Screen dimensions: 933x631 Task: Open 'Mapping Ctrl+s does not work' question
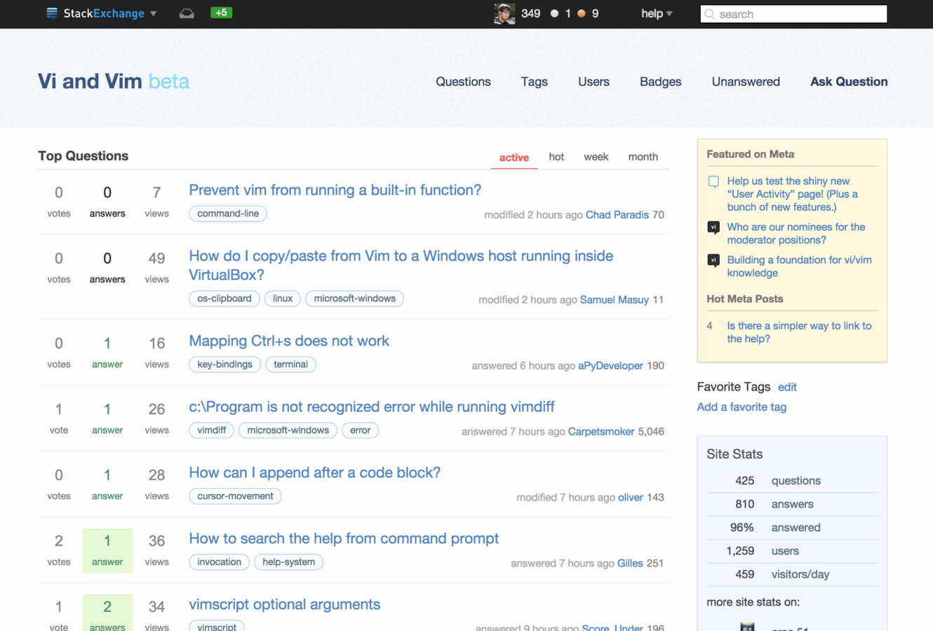click(288, 341)
